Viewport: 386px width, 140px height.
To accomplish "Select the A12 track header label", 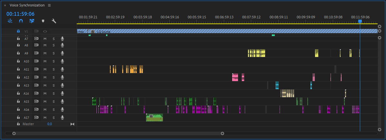I will (x=26, y=77).
